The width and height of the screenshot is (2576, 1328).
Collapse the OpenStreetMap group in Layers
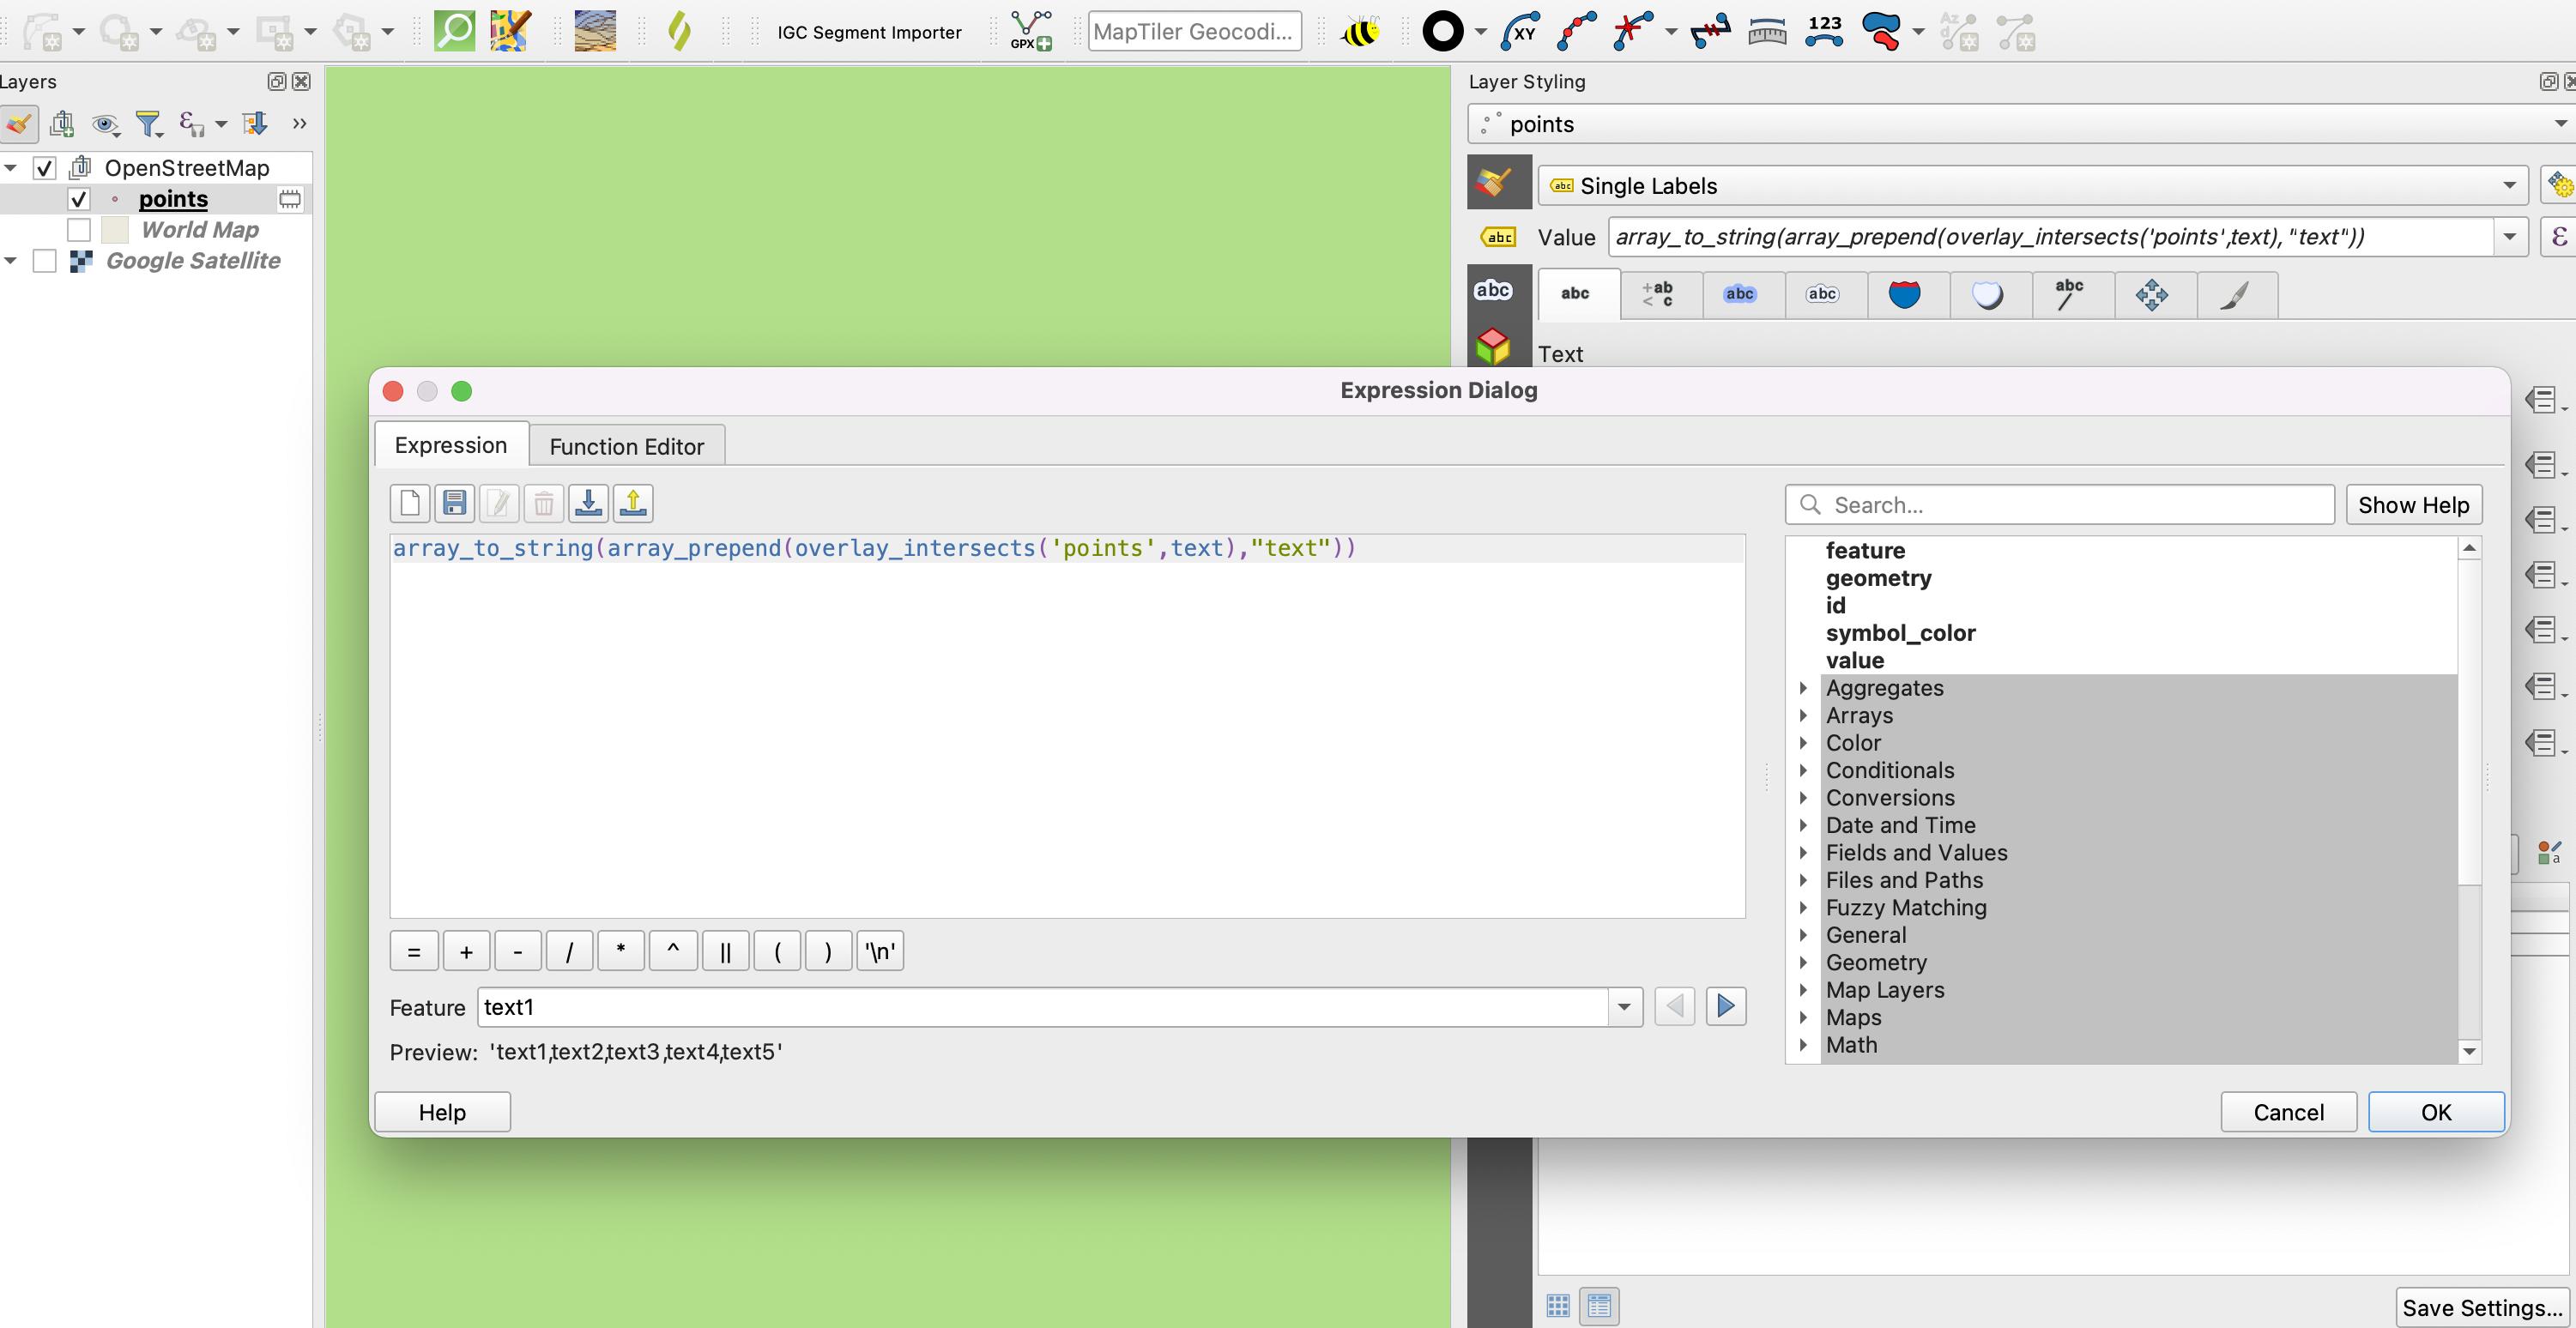tap(11, 168)
